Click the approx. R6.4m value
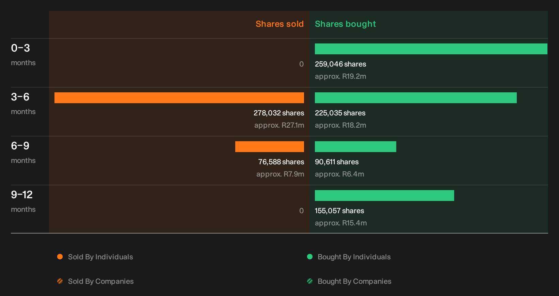The height and width of the screenshot is (296, 559). [x=339, y=174]
